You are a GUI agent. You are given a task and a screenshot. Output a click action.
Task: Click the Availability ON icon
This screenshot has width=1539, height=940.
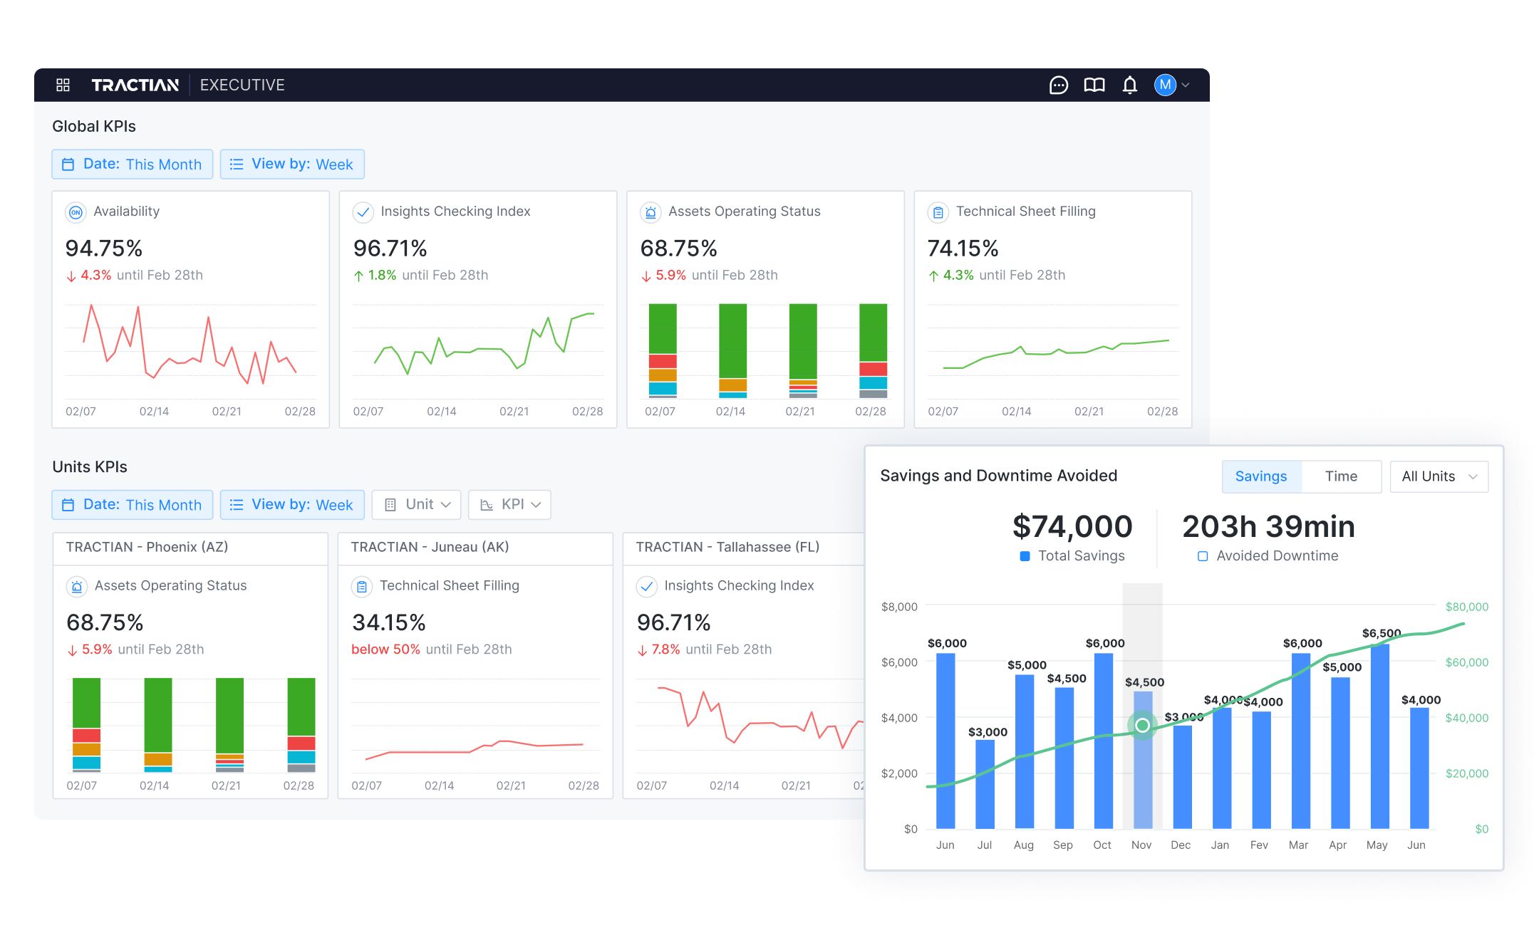[76, 212]
